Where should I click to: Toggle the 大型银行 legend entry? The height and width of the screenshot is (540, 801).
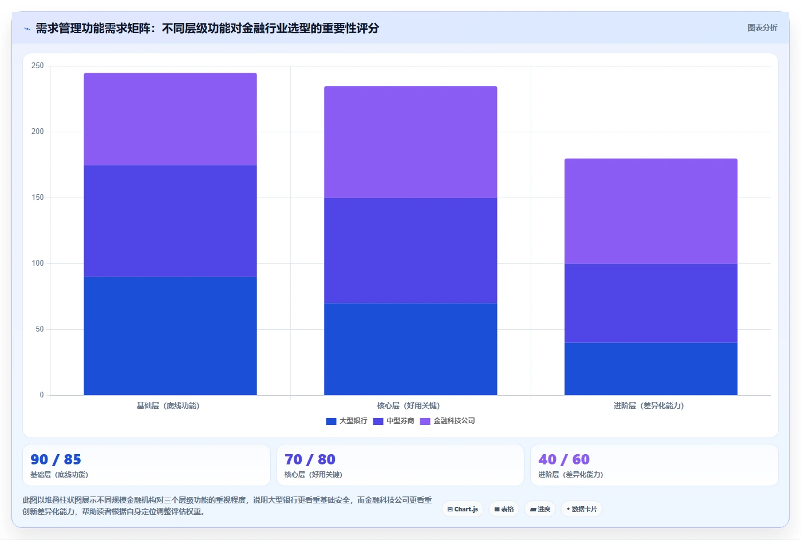[x=346, y=421]
